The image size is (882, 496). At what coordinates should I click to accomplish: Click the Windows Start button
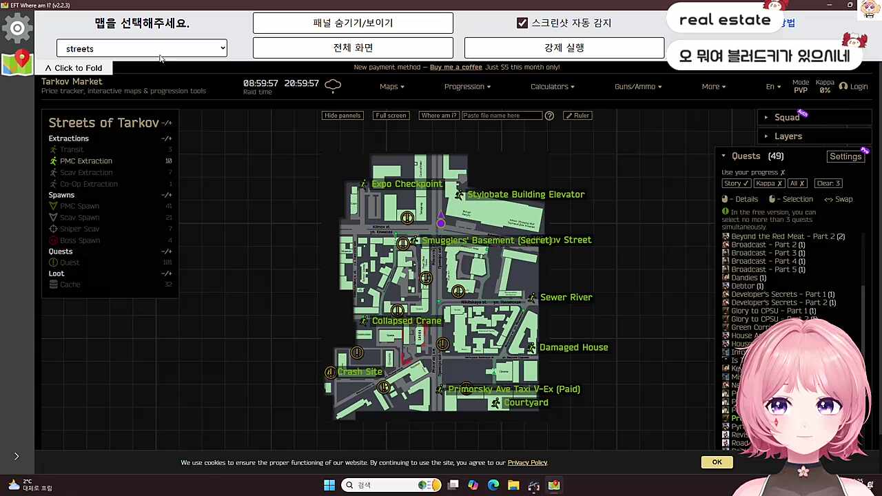[329, 485]
